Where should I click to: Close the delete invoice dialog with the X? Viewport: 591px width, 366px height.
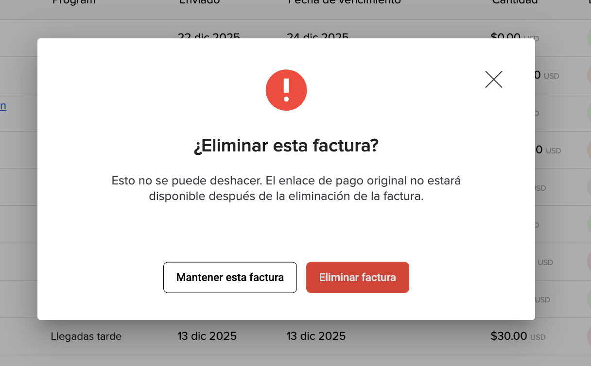(493, 80)
